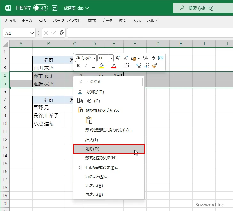Click the Name Box showing A4

coord(17,33)
